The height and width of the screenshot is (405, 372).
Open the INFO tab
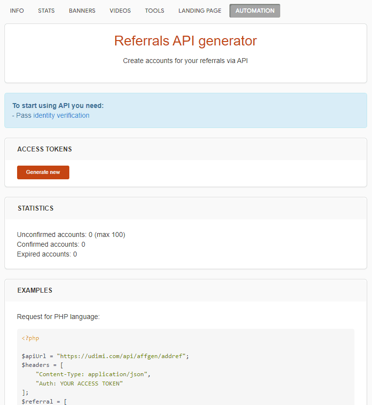(x=17, y=11)
